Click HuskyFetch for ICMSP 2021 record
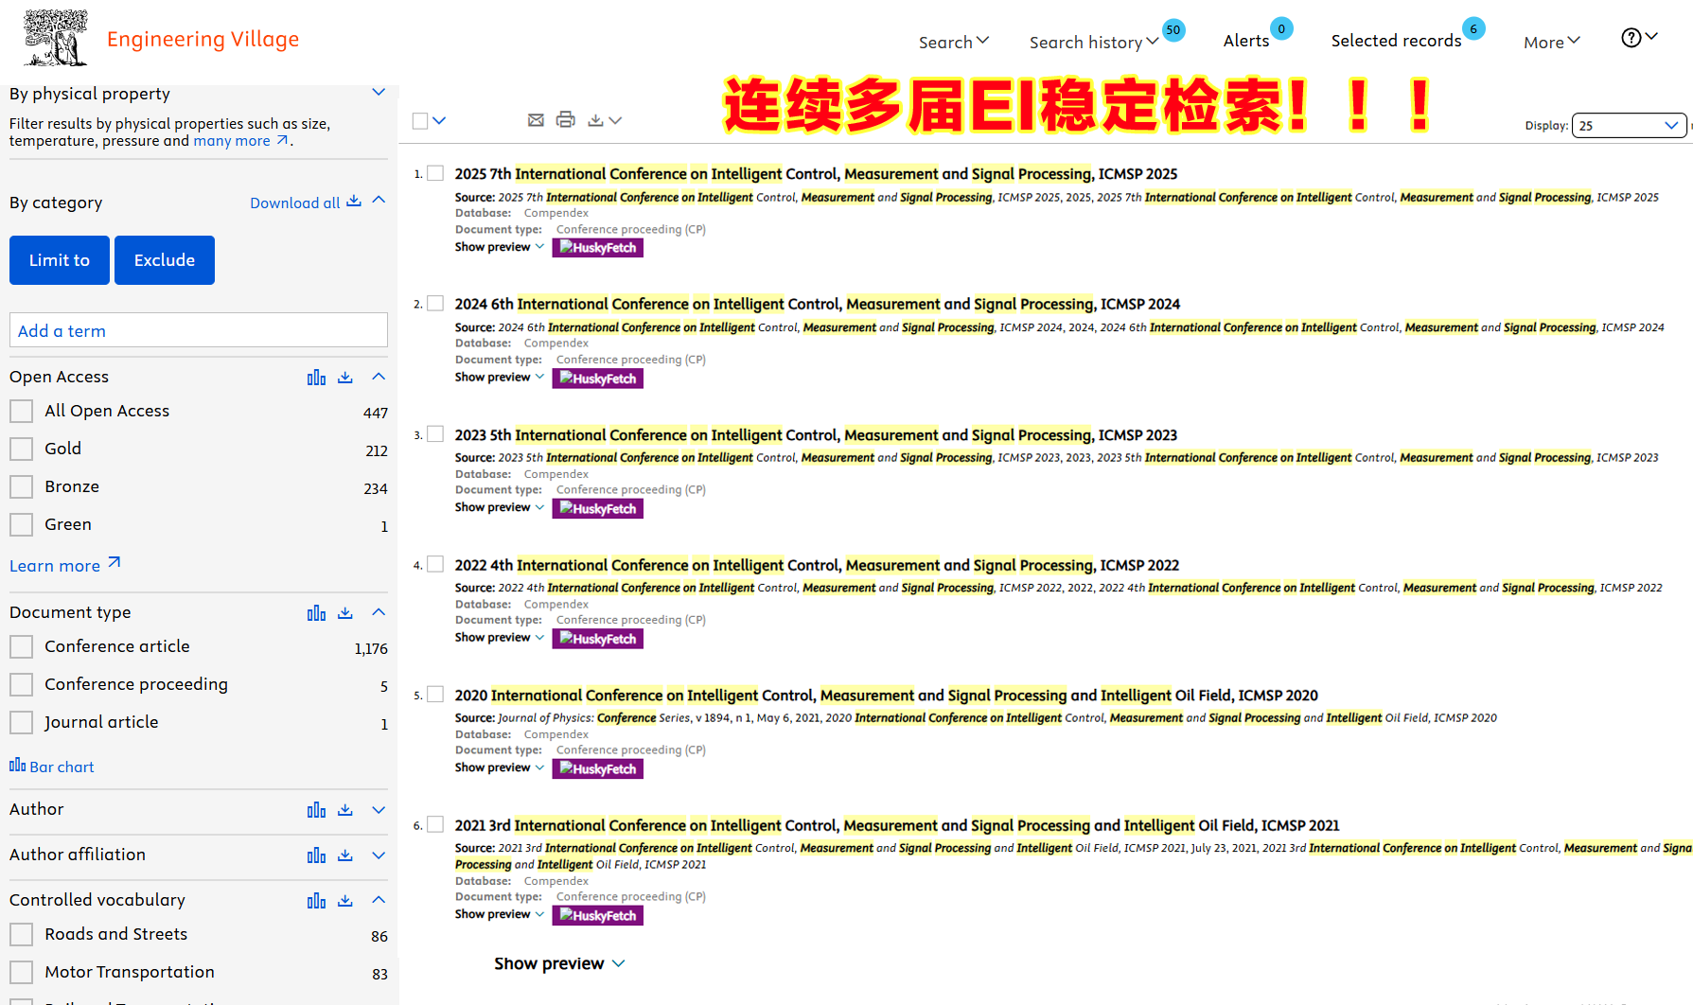1693x1005 pixels. [x=598, y=916]
